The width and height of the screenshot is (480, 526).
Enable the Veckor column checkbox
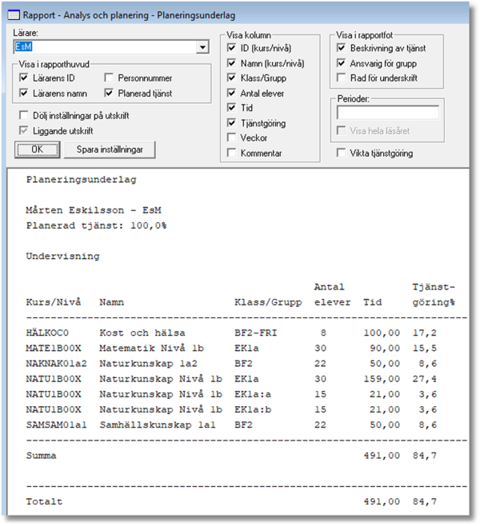click(x=232, y=137)
